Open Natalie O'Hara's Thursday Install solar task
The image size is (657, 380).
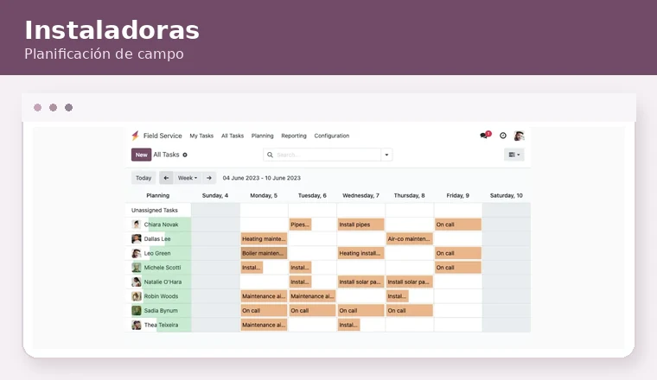[410, 282]
